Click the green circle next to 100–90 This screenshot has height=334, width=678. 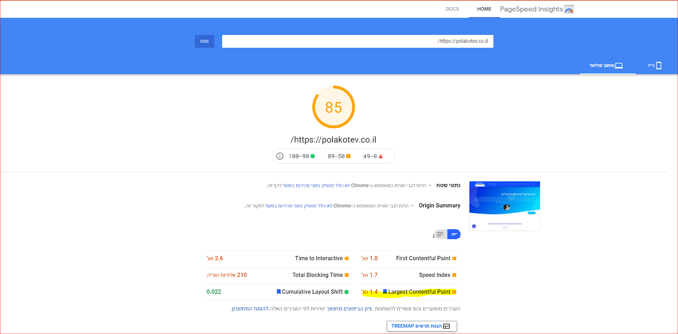pyautogui.click(x=313, y=156)
